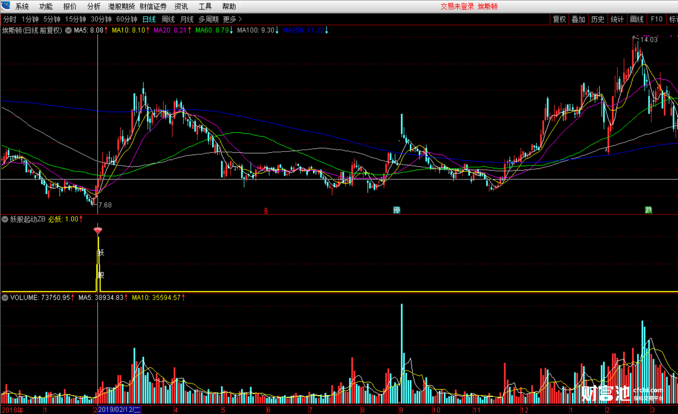This screenshot has width=678, height=414.
Task: Switch to the 多周期 multi-period tab
Action: pos(208,19)
